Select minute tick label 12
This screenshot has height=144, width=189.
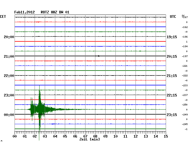tap(135, 136)
